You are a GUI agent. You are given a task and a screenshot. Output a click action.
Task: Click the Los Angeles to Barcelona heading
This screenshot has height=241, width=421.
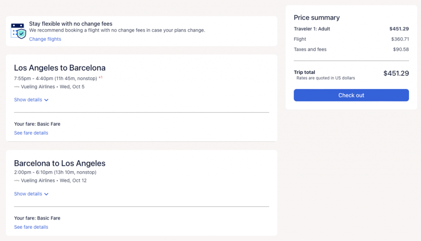pos(60,68)
